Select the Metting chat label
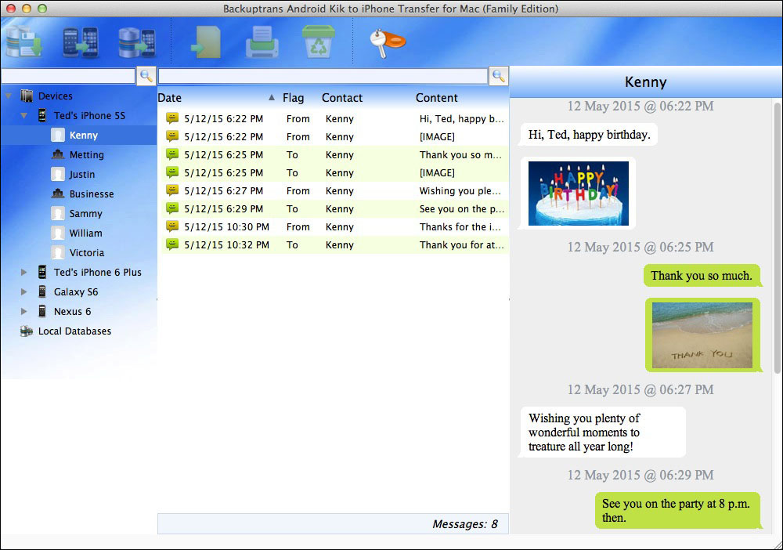The width and height of the screenshot is (783, 550). point(87,155)
